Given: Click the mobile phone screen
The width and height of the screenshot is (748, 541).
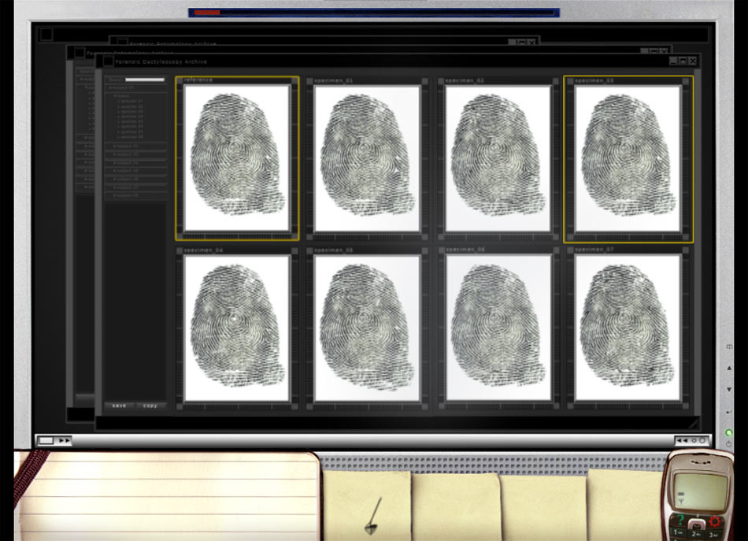Looking at the screenshot, I should coord(701,491).
